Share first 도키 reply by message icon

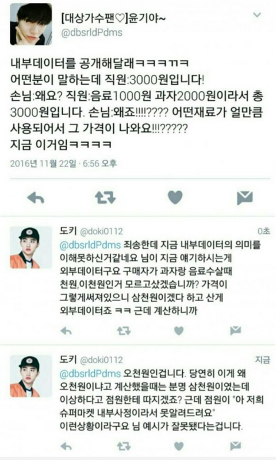pos(236,330)
